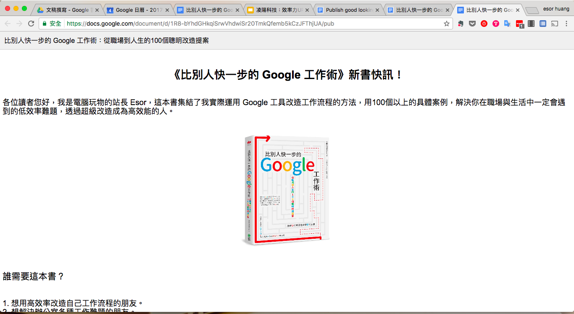Open the red extension with badge 1

pos(520,24)
